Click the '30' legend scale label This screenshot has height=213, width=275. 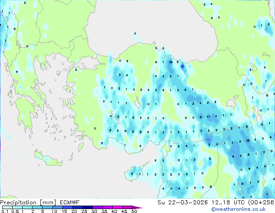point(94,211)
